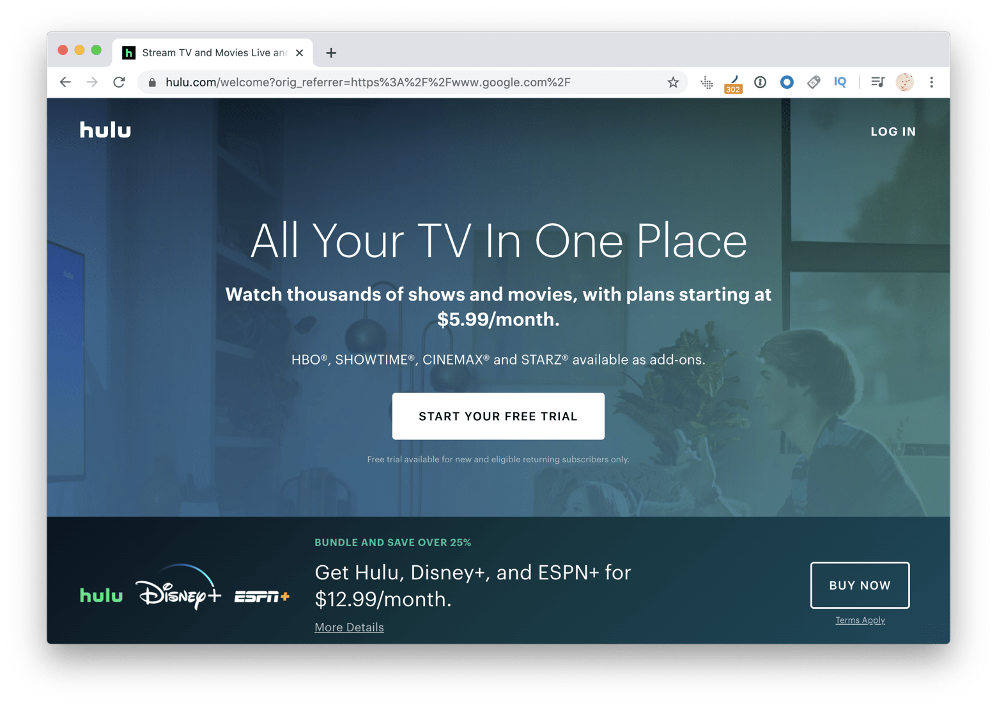View site info via the lock icon
Viewport: 997px width, 706px height.
pyautogui.click(x=152, y=82)
